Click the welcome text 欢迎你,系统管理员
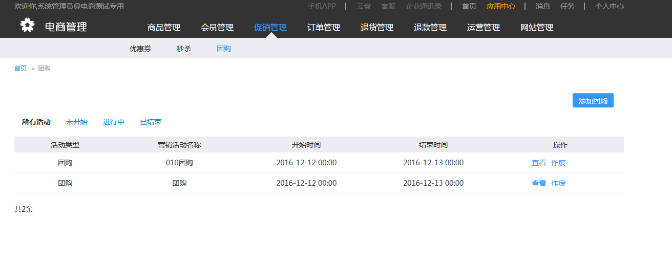The image size is (672, 264). [69, 6]
